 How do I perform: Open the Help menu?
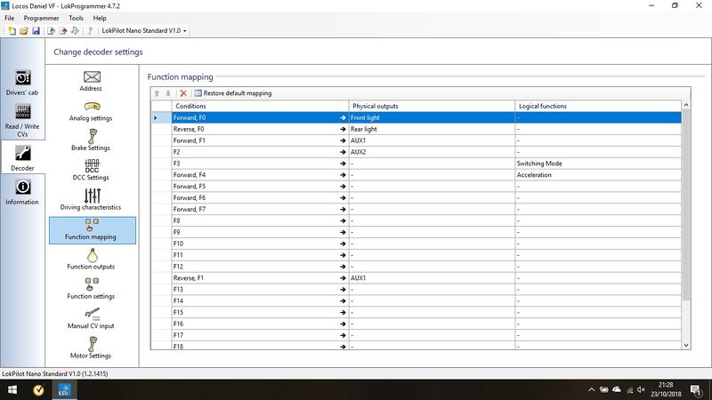click(x=100, y=18)
